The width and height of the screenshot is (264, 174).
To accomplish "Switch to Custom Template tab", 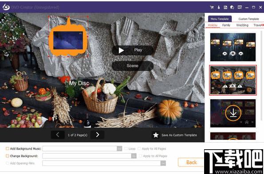I will pyautogui.click(x=248, y=19).
